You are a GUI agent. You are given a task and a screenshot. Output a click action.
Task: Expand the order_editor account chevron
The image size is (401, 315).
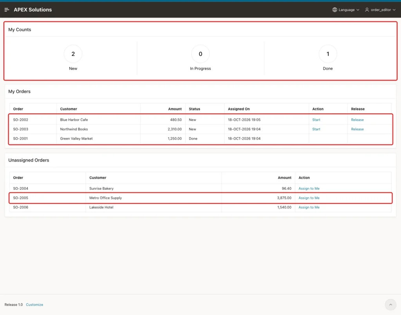coord(394,10)
